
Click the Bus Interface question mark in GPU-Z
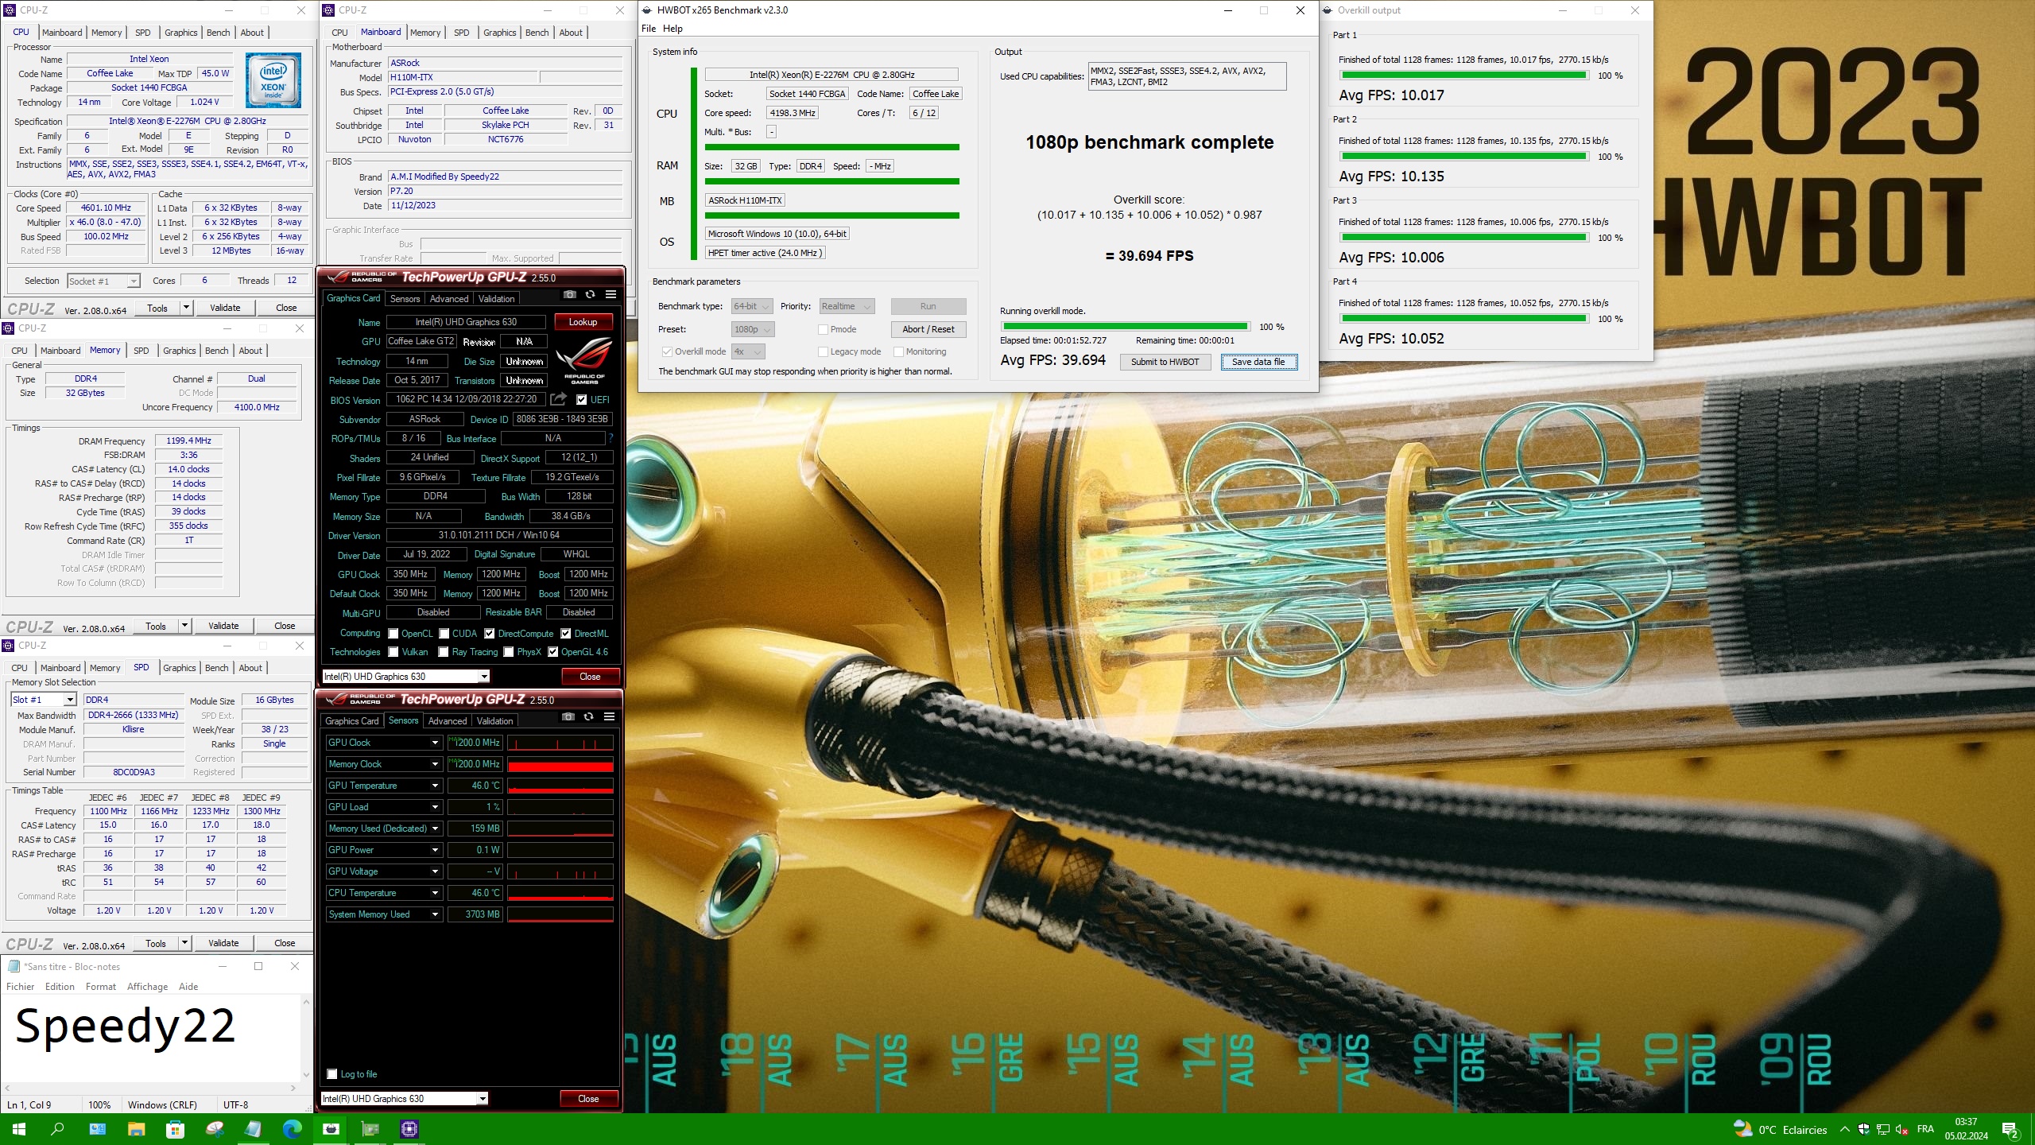[x=610, y=438]
